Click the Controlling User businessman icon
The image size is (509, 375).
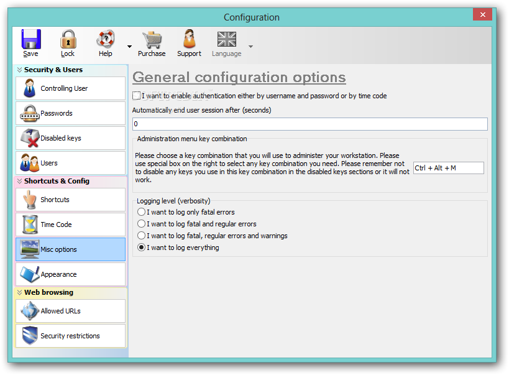[x=30, y=88]
